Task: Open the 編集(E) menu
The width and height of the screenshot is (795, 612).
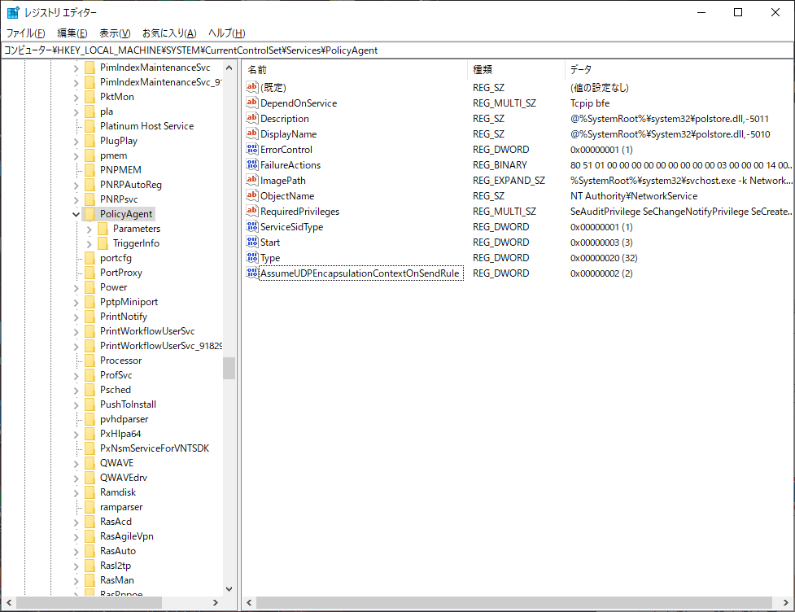Action: click(72, 33)
